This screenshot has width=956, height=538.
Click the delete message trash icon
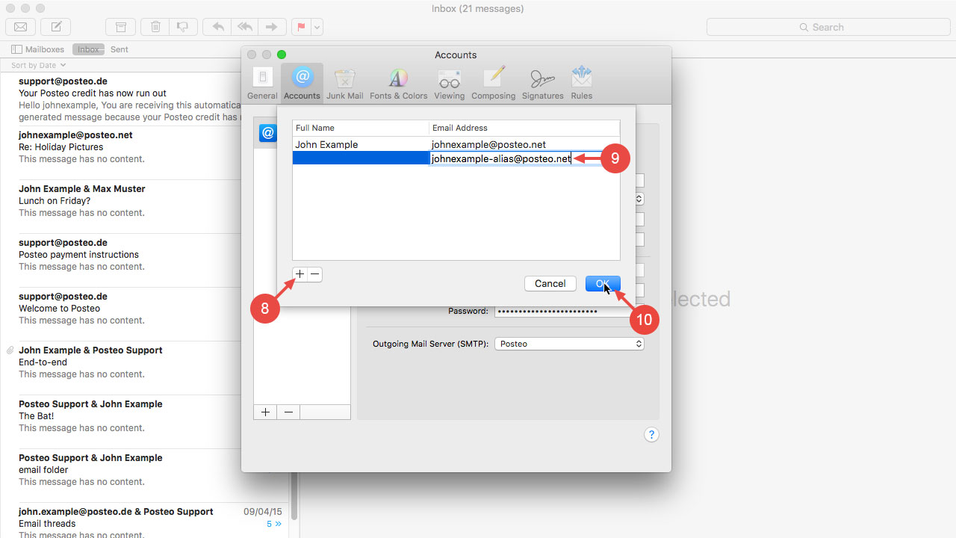click(x=155, y=27)
